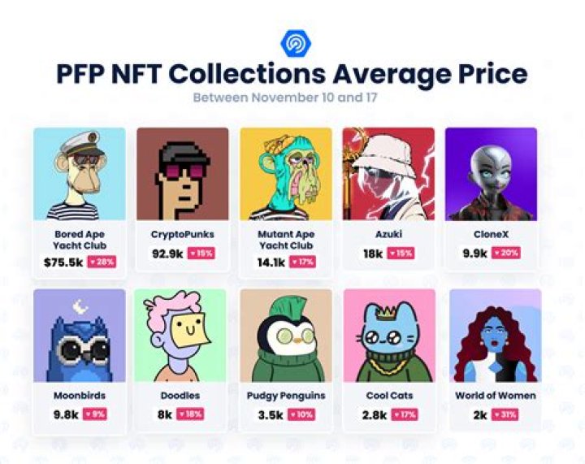This screenshot has width=585, height=464.
Task: Select the CryptoPunks pixel avatar image
Action: (182, 173)
